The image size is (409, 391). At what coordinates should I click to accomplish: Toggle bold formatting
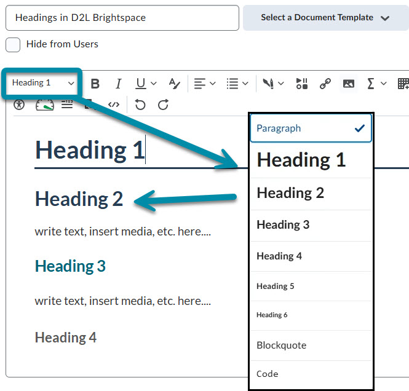click(95, 84)
